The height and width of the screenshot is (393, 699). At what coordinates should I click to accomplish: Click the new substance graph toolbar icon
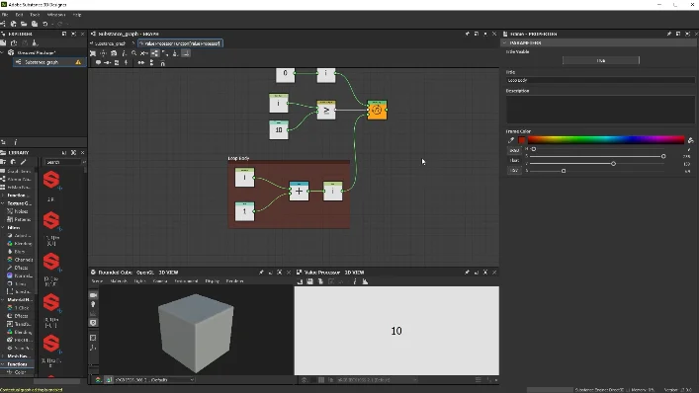3,24
